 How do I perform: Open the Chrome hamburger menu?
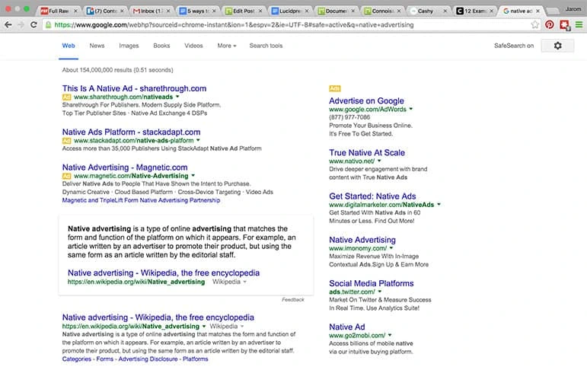tap(579, 25)
